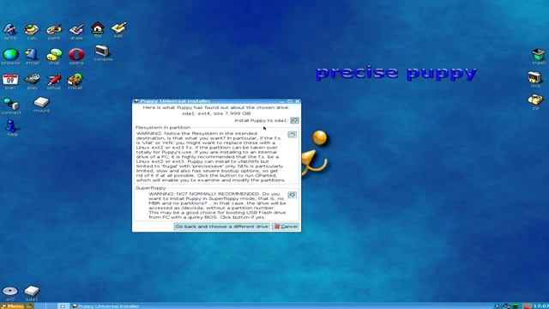
Task: Click the 'sda1: ext4, size 7.999 GB' text
Action: [x=216, y=113]
